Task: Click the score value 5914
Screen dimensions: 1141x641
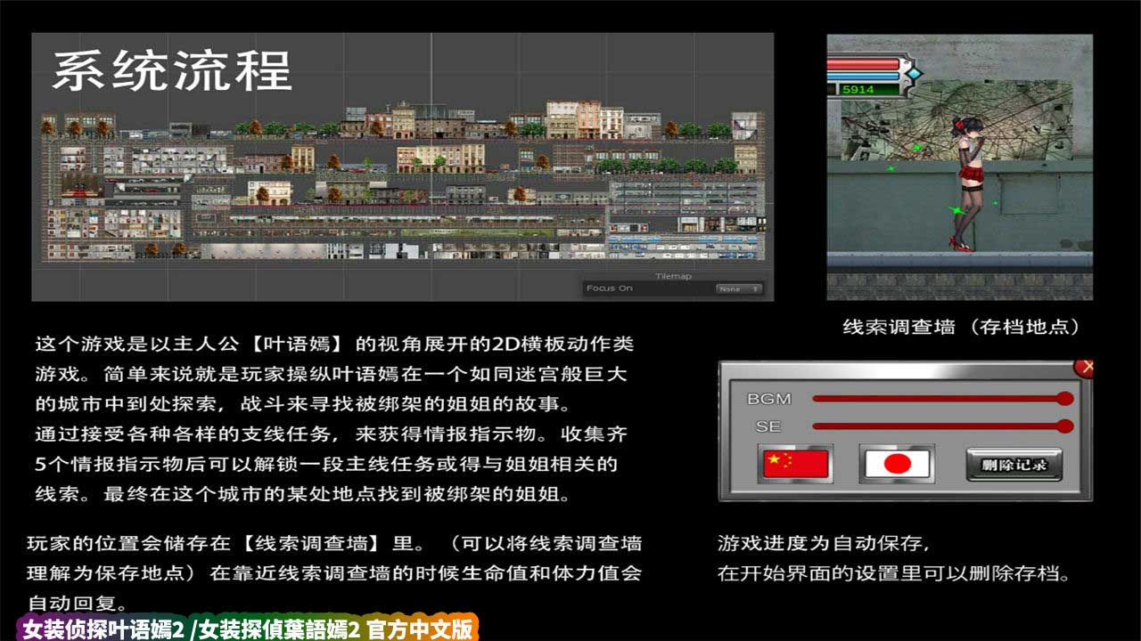Action: 858,90
